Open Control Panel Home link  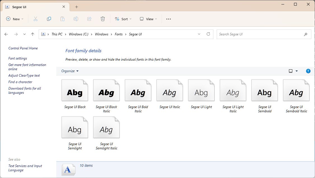[x=23, y=48]
